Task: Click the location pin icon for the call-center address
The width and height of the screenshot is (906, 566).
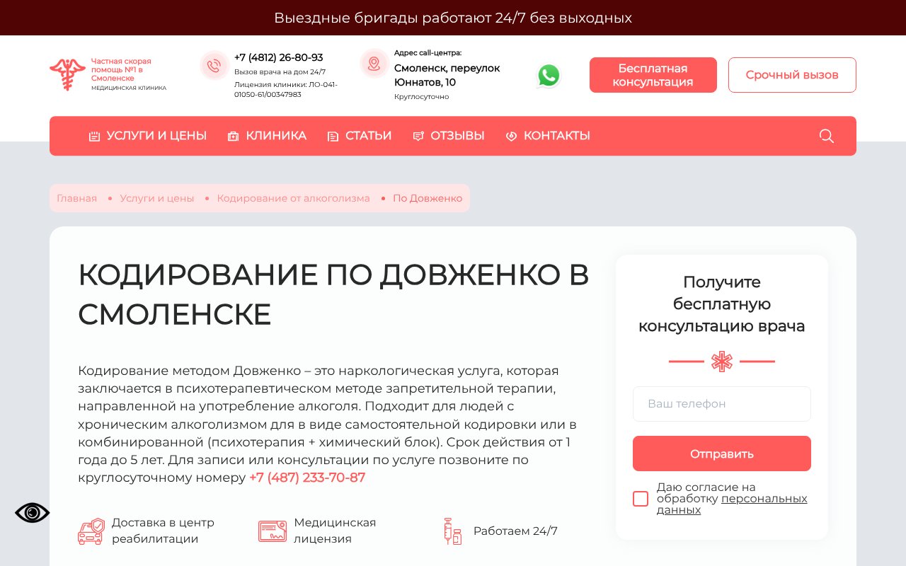Action: pyautogui.click(x=374, y=63)
